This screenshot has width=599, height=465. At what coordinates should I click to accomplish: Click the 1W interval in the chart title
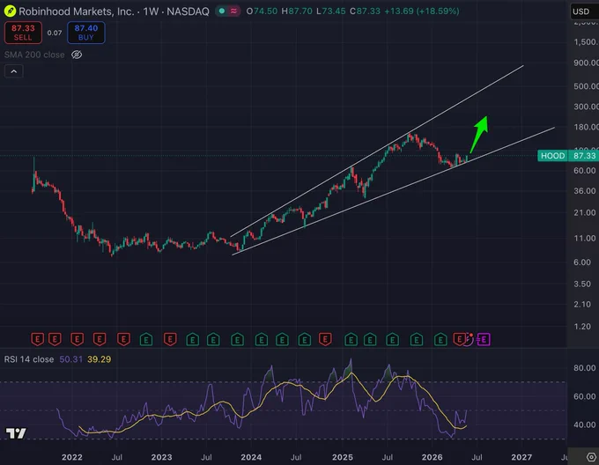click(151, 11)
